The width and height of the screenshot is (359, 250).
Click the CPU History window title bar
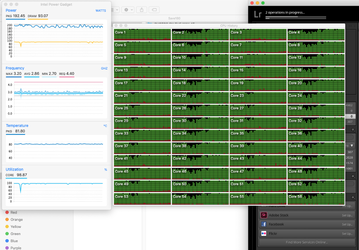229,26
